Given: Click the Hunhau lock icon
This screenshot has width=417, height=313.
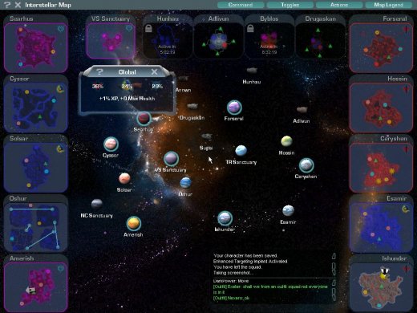Looking at the screenshot, I should tap(148, 28).
